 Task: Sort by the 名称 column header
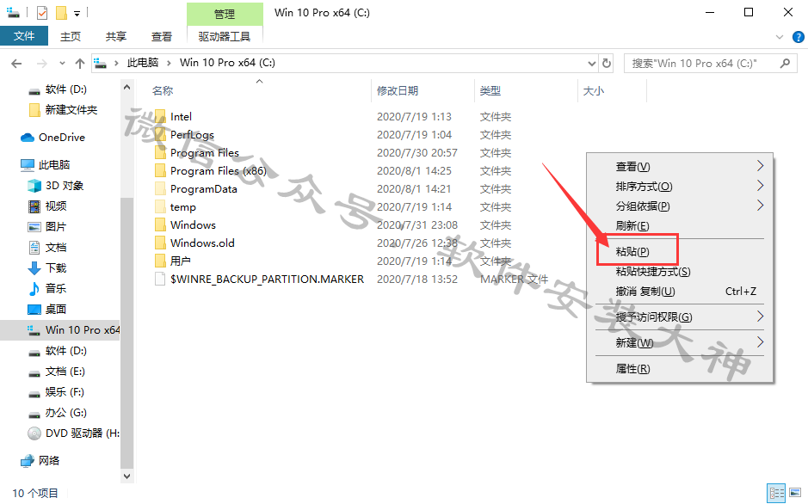coord(163,90)
